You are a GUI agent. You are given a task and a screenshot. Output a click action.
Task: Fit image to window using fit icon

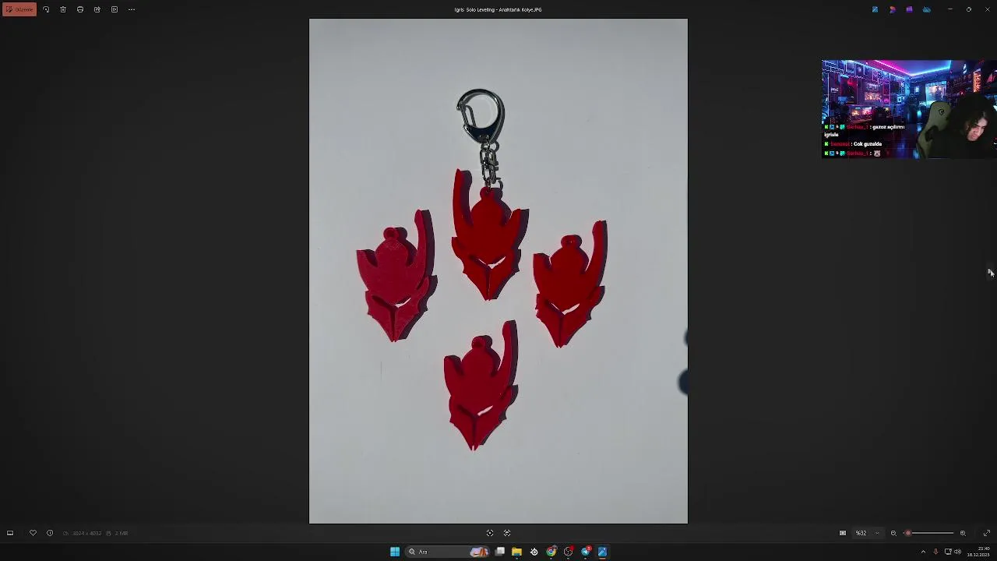coord(843,533)
